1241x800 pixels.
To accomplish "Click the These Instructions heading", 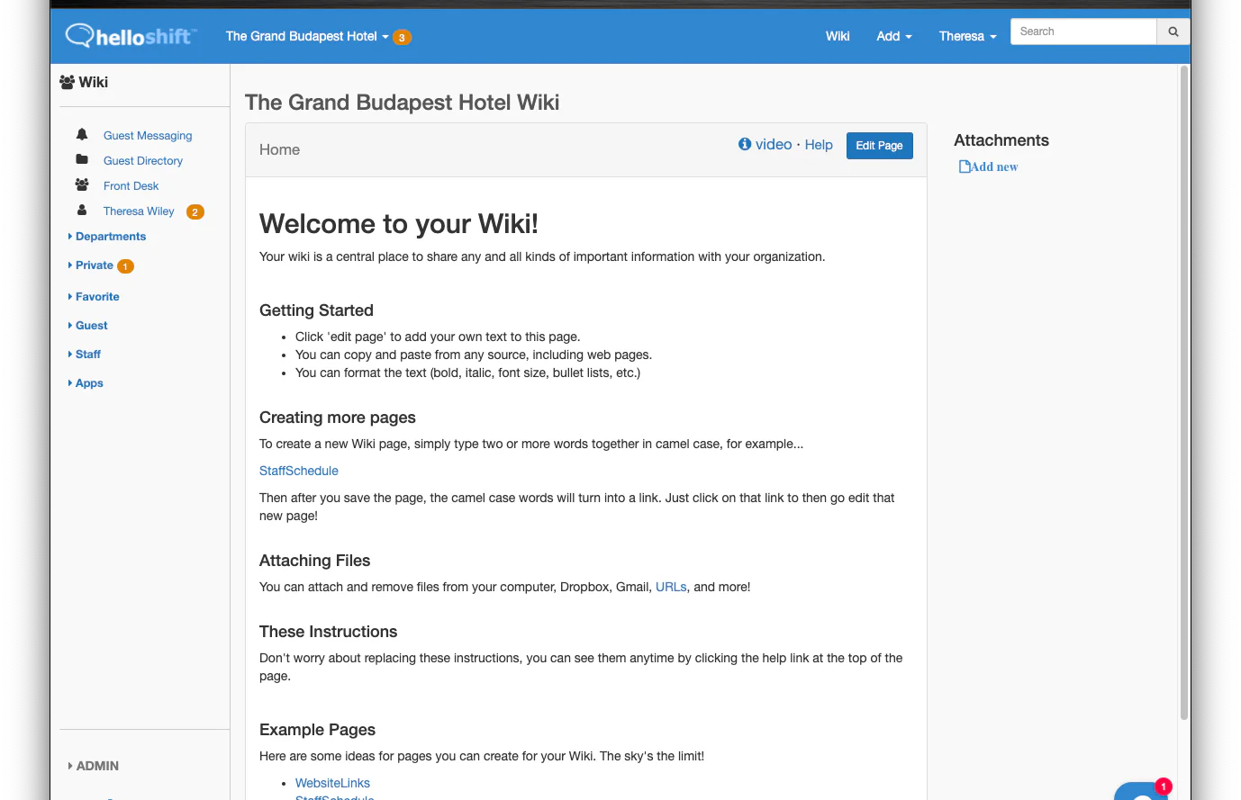I will click(x=328, y=632).
